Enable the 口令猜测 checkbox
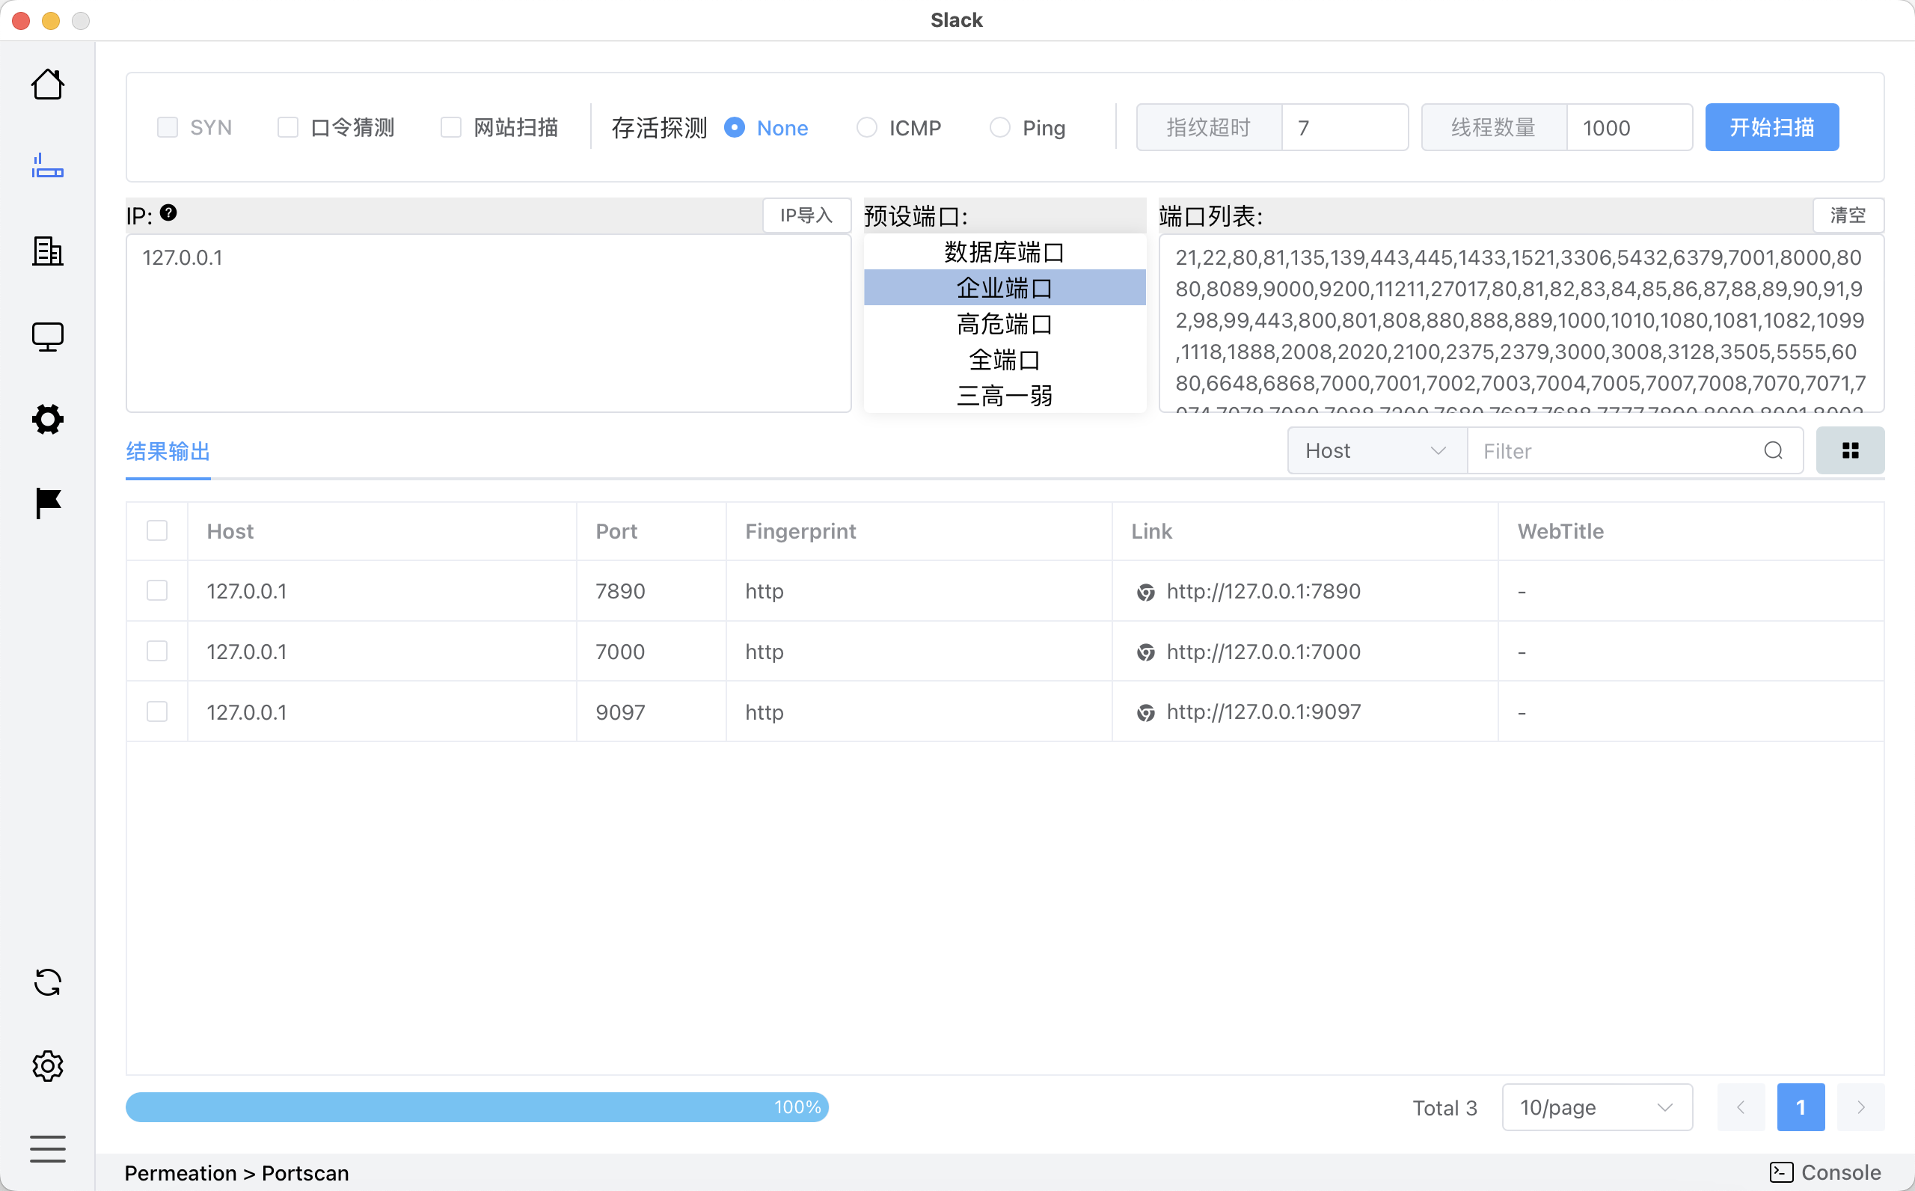The width and height of the screenshot is (1915, 1191). (x=288, y=128)
